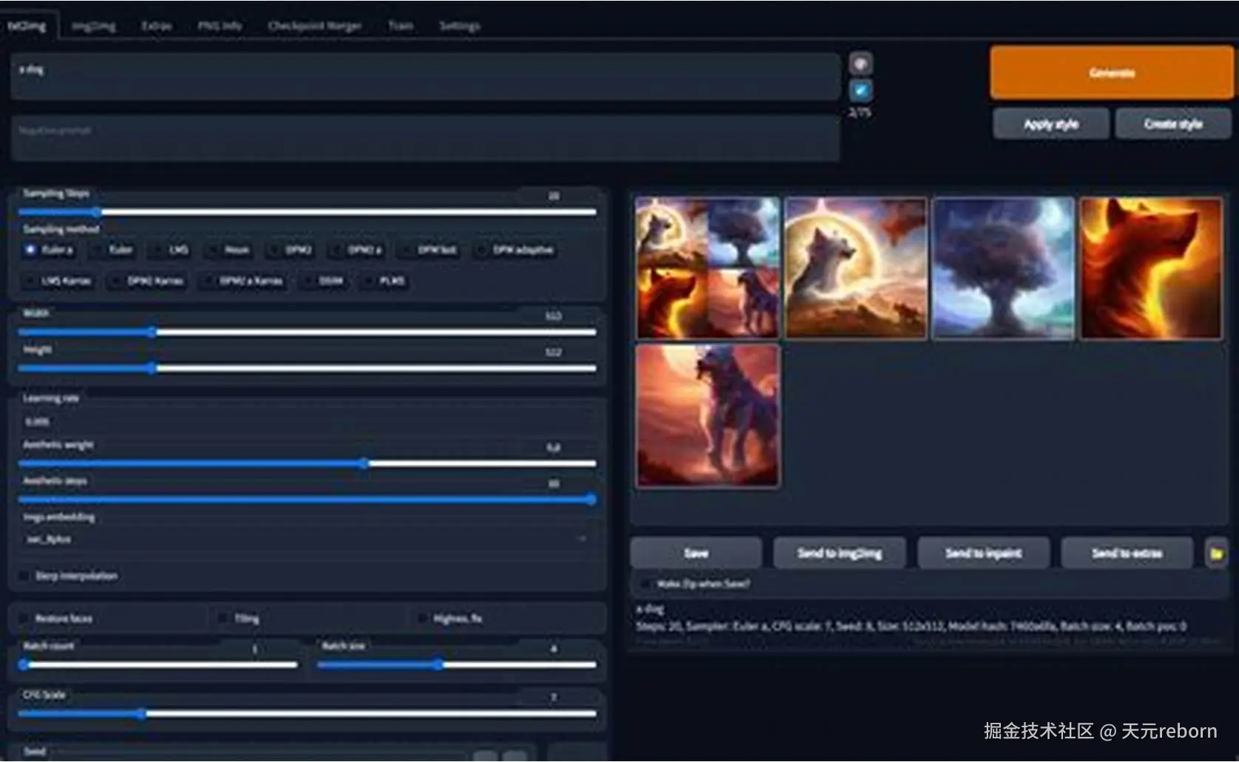Open the blue tree thumbnail
1239x762 pixels.
1003,268
